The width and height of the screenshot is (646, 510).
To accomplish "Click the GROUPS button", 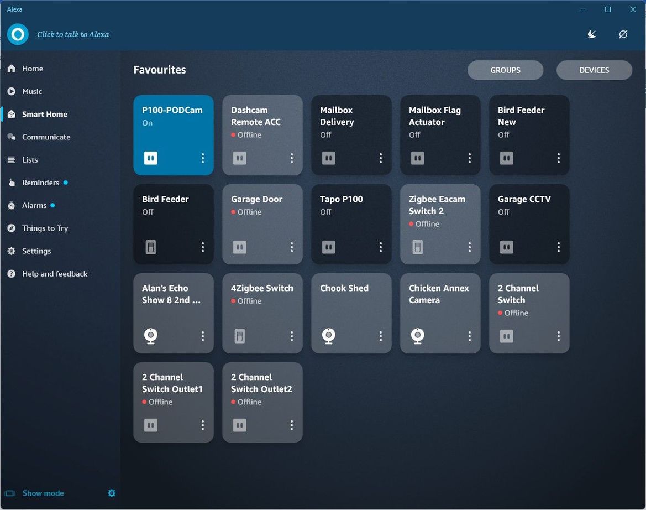I will click(505, 70).
